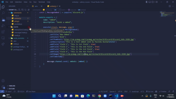Open the Explorer view in activity bar
This screenshot has width=176, height=99.
(x=3, y=7)
